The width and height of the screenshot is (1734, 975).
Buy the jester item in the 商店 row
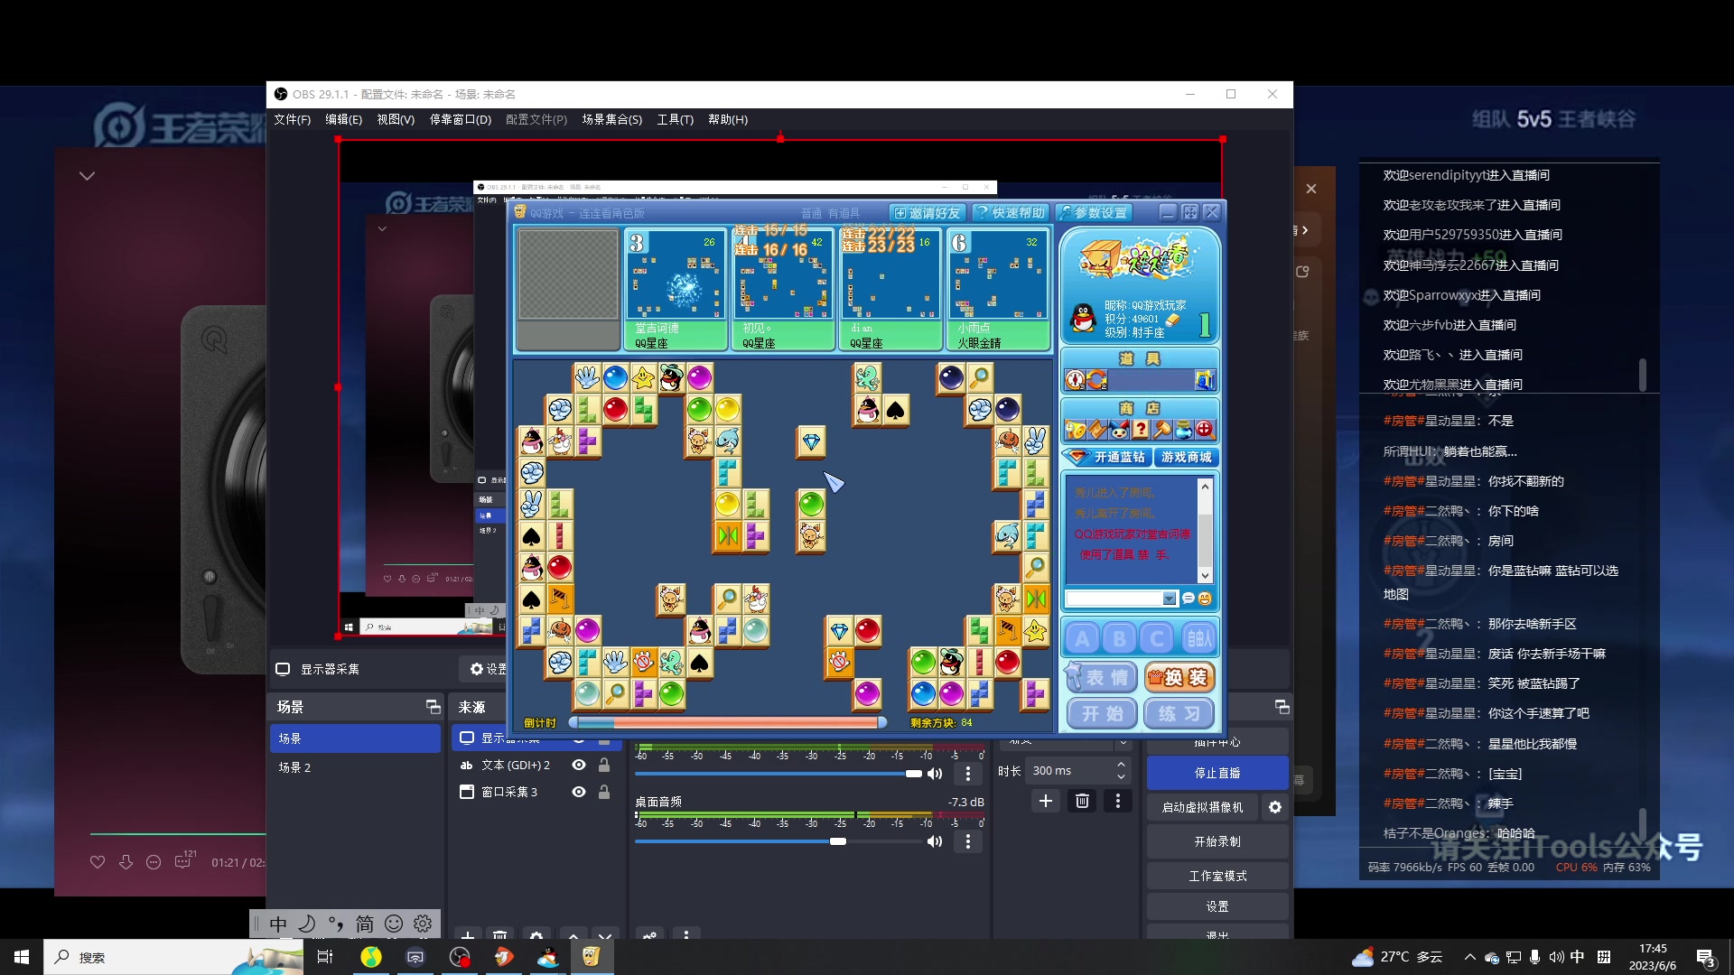[1118, 430]
